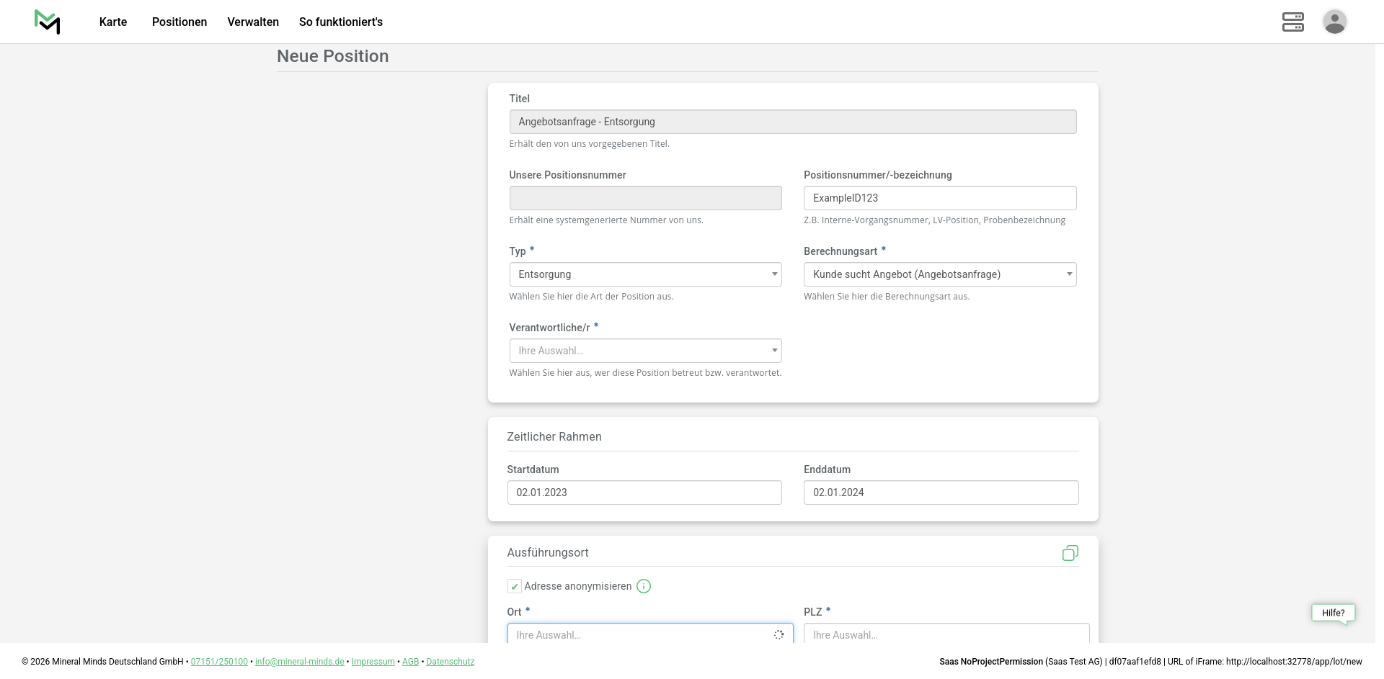Open the user profile avatar
Viewport: 1384px width, 679px height.
pyautogui.click(x=1334, y=22)
